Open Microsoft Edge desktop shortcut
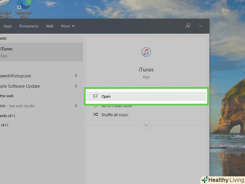The image size is (245, 184). [24, 9]
